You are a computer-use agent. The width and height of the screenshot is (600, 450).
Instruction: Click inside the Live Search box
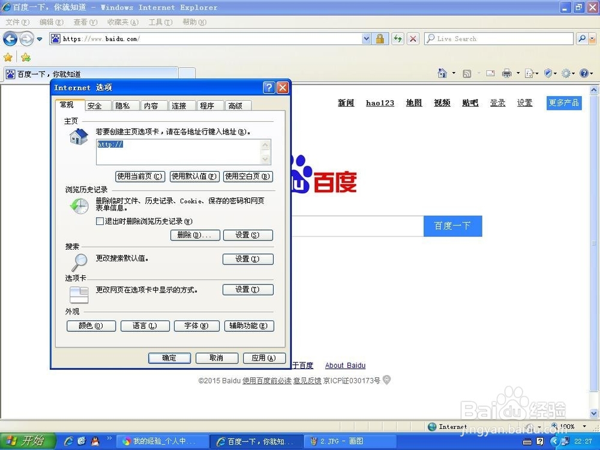(499, 38)
